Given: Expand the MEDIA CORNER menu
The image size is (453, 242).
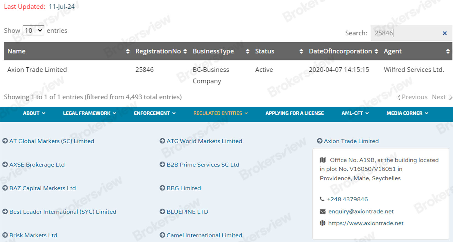Looking at the screenshot, I should tap(407, 113).
